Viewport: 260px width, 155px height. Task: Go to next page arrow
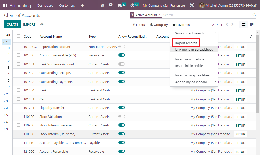pos(232,25)
